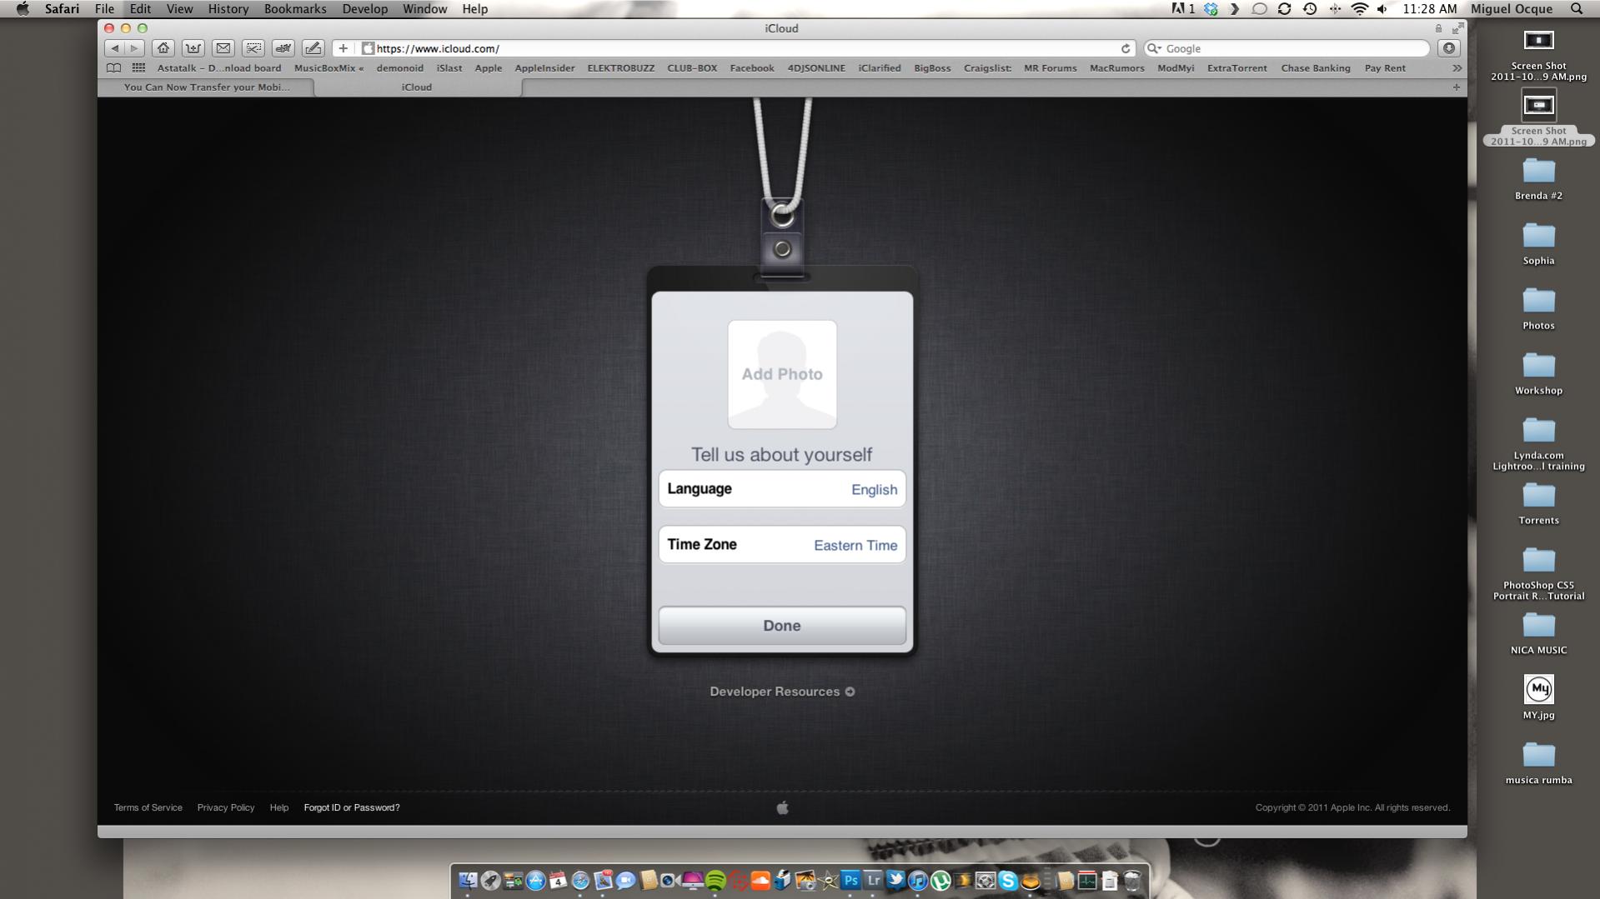Select the NICA MUSIC desktop folder

(x=1538, y=632)
